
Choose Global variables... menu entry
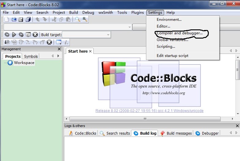(x=172, y=40)
